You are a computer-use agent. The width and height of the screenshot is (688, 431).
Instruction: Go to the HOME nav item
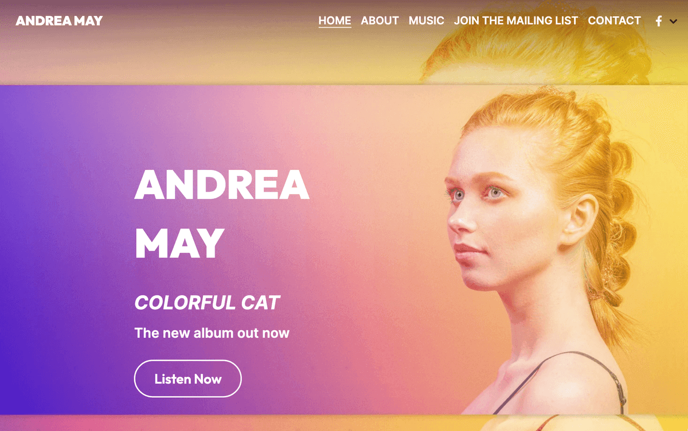coord(335,21)
